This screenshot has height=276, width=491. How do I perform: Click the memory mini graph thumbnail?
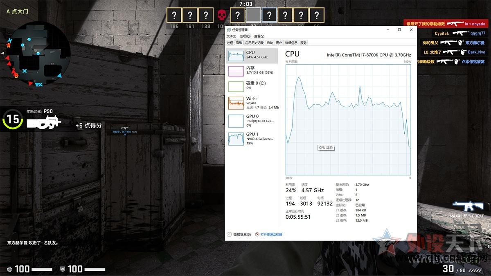[236, 71]
